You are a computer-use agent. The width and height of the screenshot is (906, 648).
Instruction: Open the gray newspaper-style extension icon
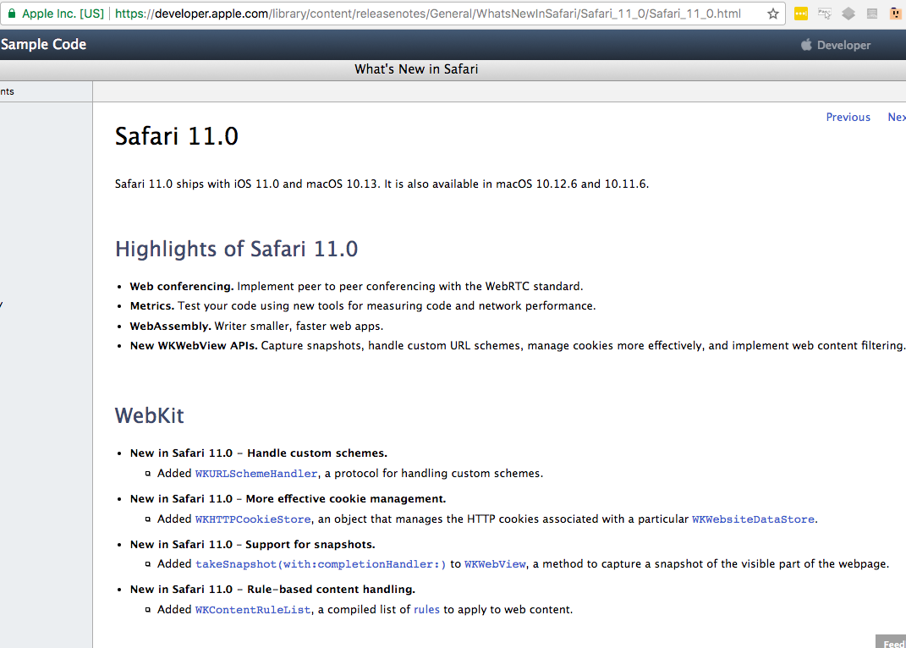872,14
